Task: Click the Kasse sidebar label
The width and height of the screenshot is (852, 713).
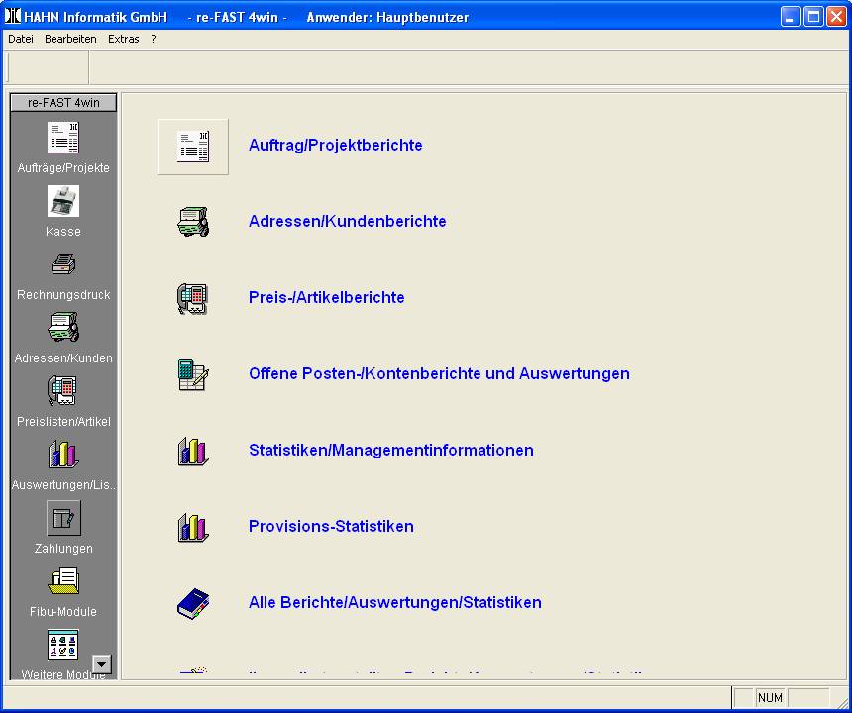Action: tap(63, 232)
